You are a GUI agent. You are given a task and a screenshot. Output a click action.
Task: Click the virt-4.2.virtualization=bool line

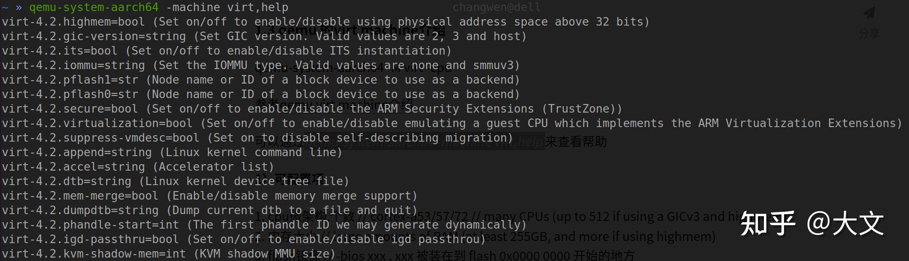pyautogui.click(x=452, y=123)
